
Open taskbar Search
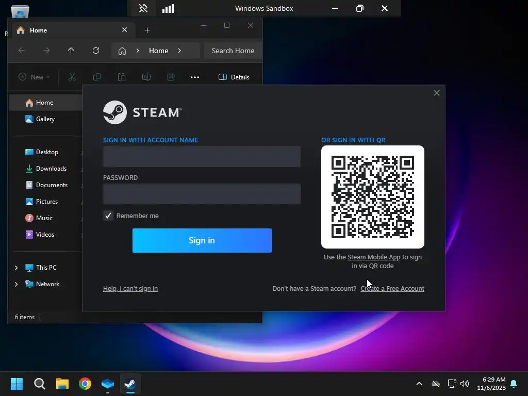pyautogui.click(x=39, y=384)
